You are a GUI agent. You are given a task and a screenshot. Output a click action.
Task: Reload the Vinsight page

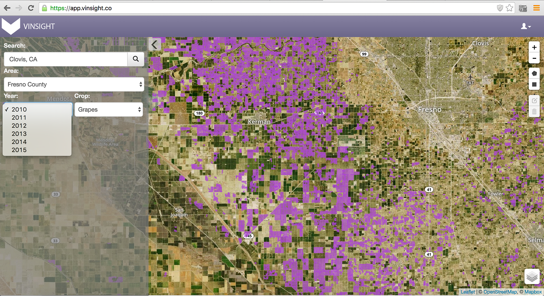(31, 8)
